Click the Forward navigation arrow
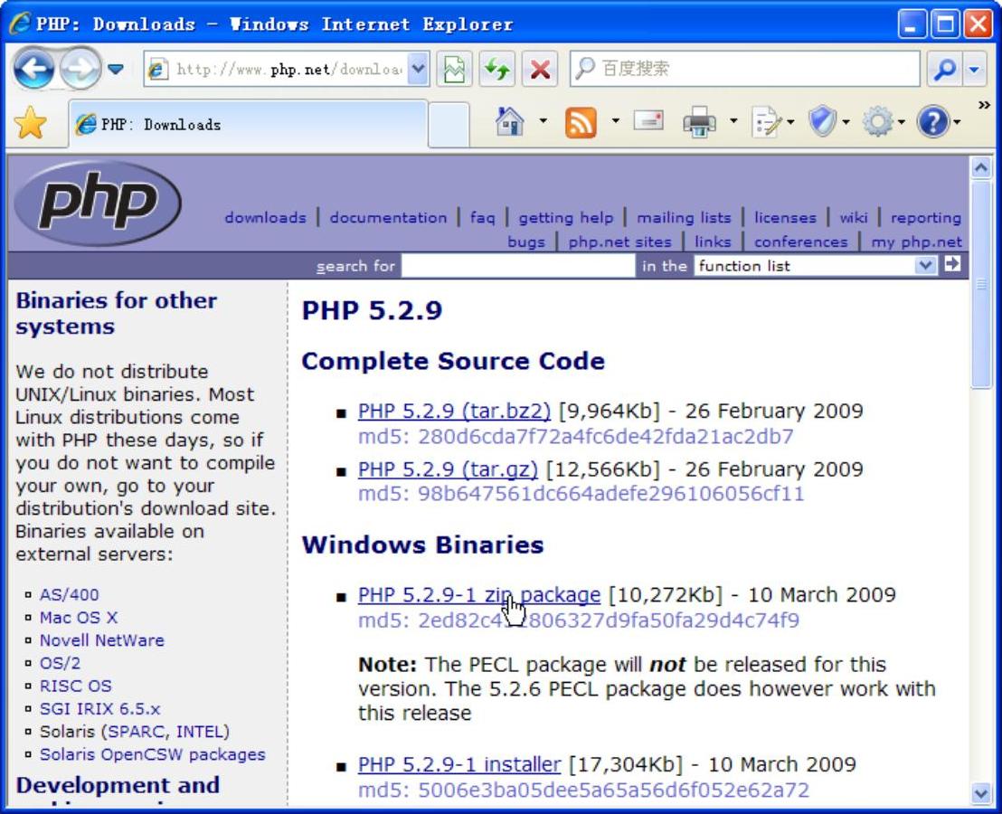The width and height of the screenshot is (1002, 814). point(80,68)
